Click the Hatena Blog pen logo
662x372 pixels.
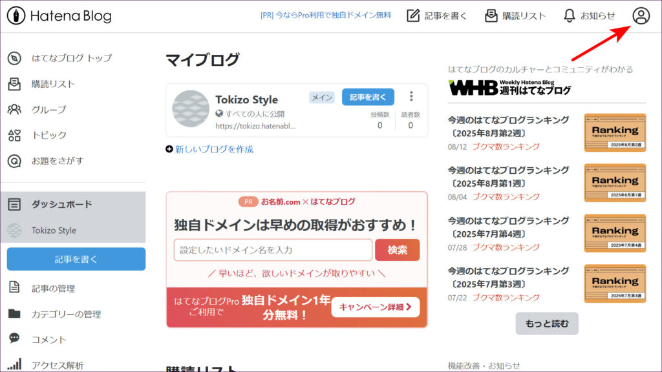click(16, 16)
